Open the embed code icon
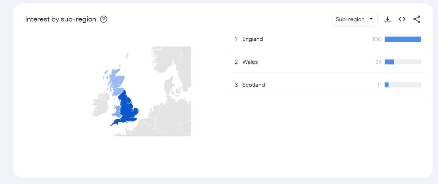The image size is (438, 184). coord(402,19)
